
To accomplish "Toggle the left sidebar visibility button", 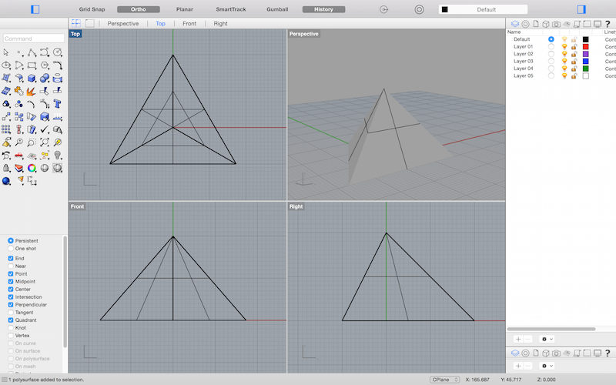I will pyautogui.click(x=35, y=9).
